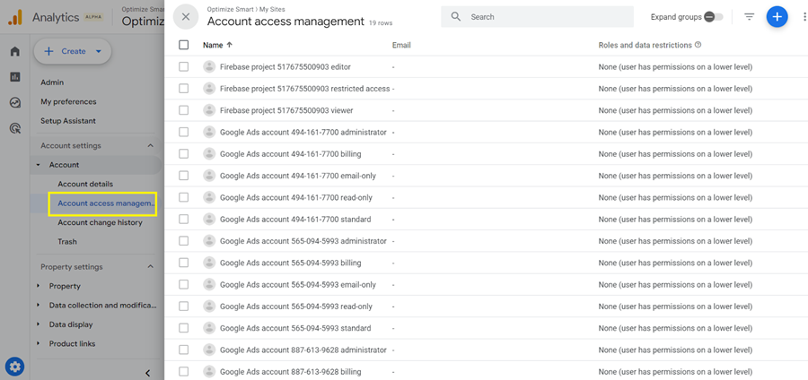
Task: Click avatar of Google Ads 494-161-7700 read-only
Action: (x=208, y=197)
